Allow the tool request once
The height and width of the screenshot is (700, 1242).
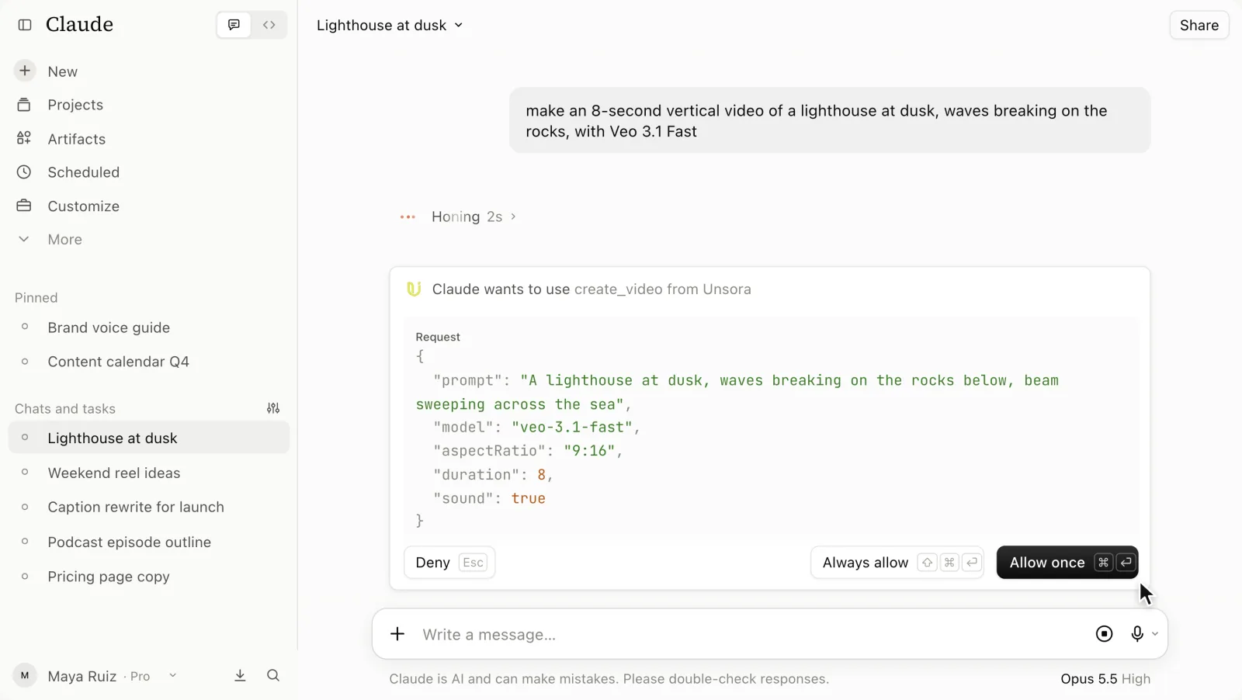coord(1067,563)
